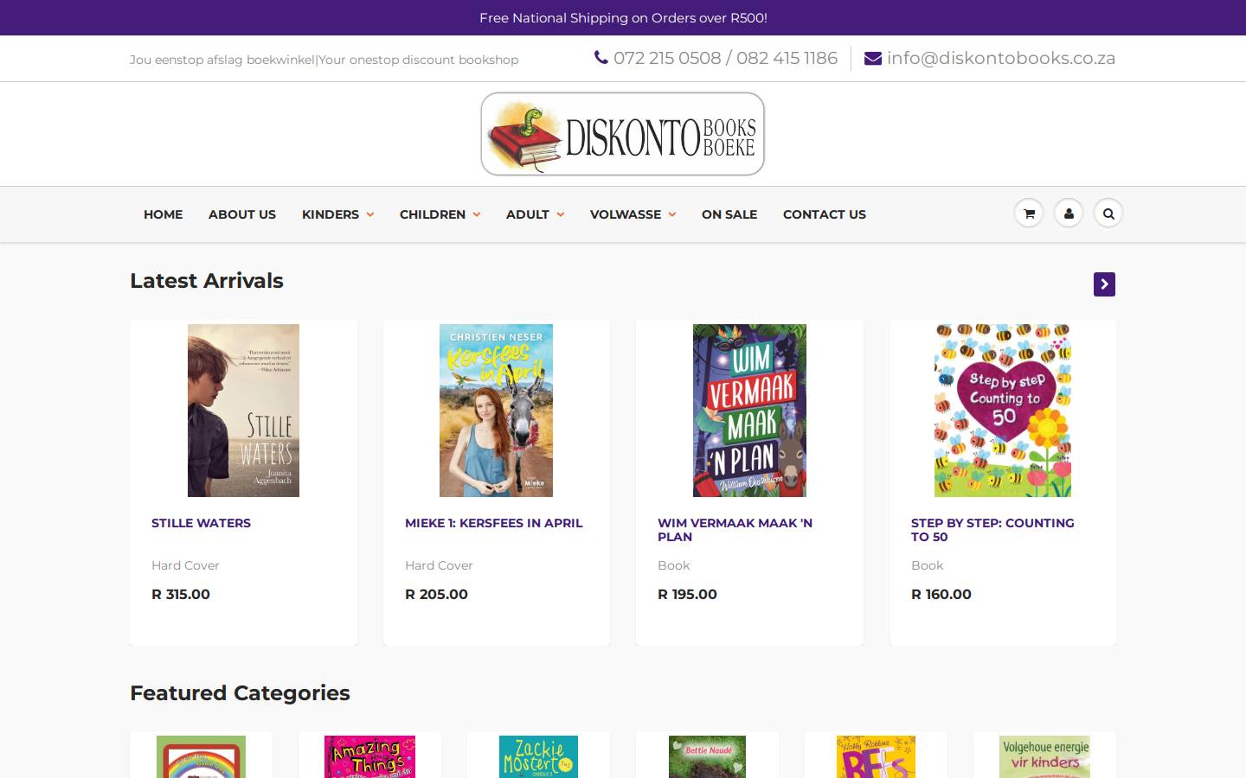Expand the VOLWASSE dropdown menu

[x=633, y=214]
